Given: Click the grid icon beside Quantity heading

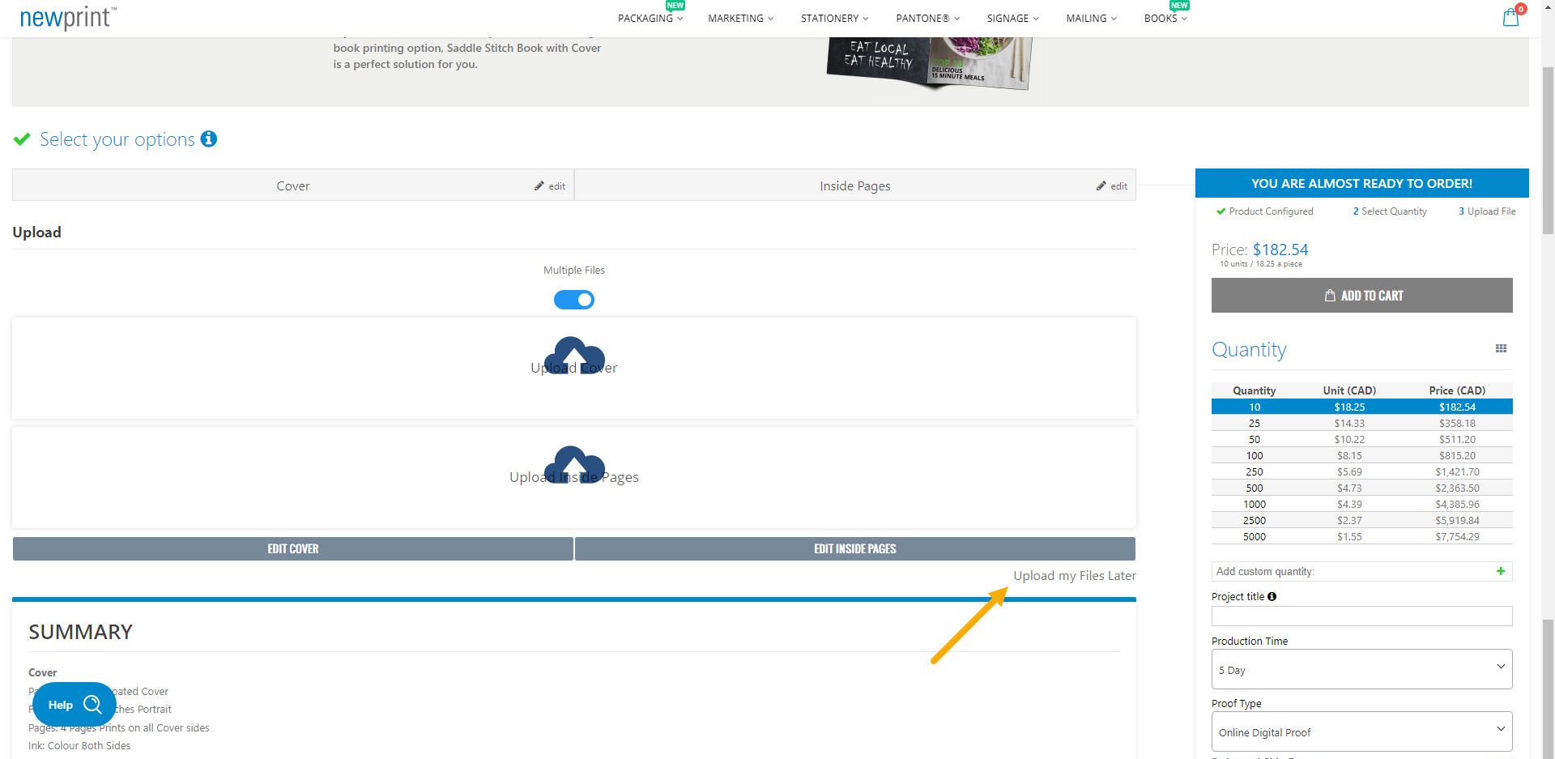Looking at the screenshot, I should click(1501, 348).
